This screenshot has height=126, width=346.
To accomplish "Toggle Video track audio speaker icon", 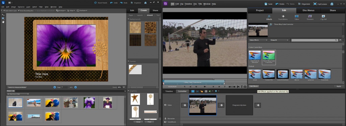I will pos(165,105).
